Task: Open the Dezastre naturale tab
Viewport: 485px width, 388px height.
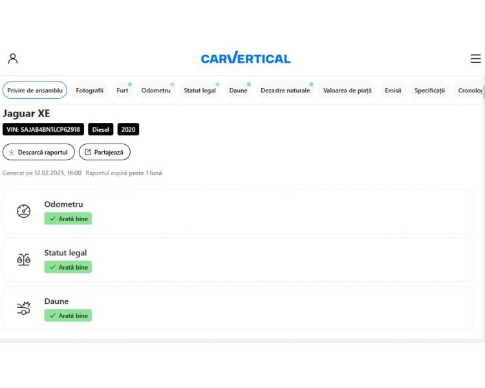Action: [x=285, y=91]
